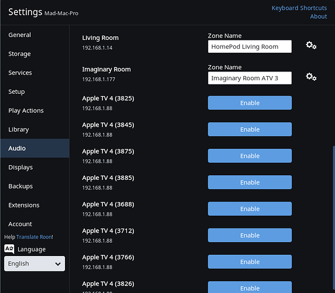The width and height of the screenshot is (335, 293).
Task: Open the Displays section
Action: (35, 167)
